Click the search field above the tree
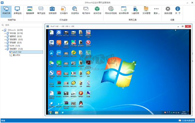Viewport: 195px width, 123px height. point(22,25)
